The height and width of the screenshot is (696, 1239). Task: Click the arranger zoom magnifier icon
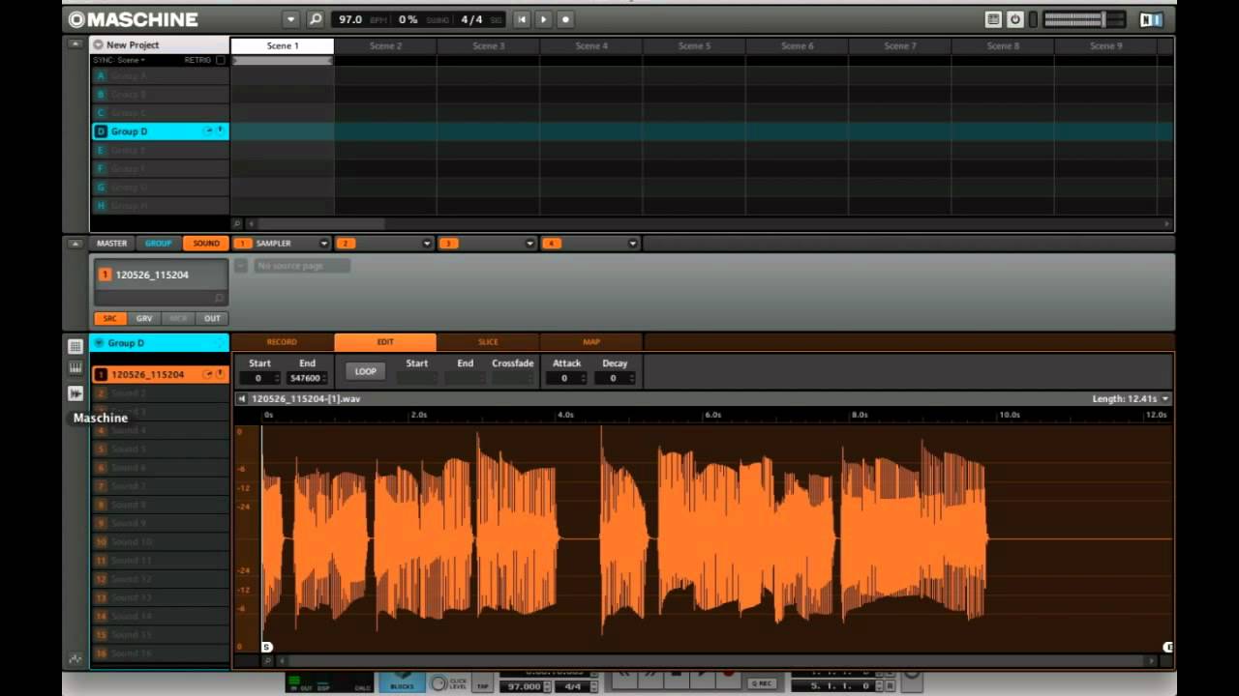coord(237,223)
